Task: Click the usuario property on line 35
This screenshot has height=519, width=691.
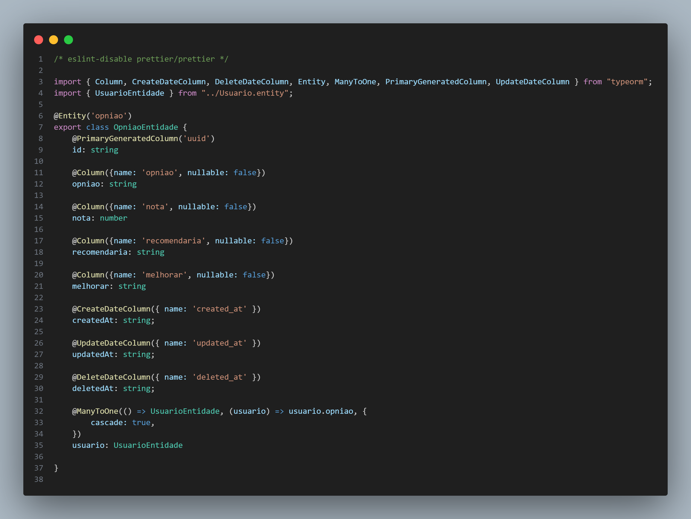Action: click(89, 445)
